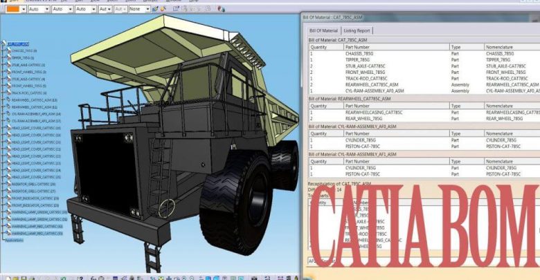Image resolution: width=540 pixels, height=280 pixels.
Task: Click the product icon of root CAT_785C_ASM
Action: (4, 44)
